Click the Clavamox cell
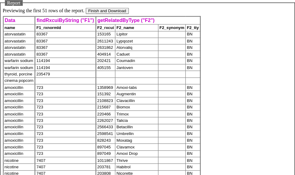The image size is (295, 175). [137, 147]
